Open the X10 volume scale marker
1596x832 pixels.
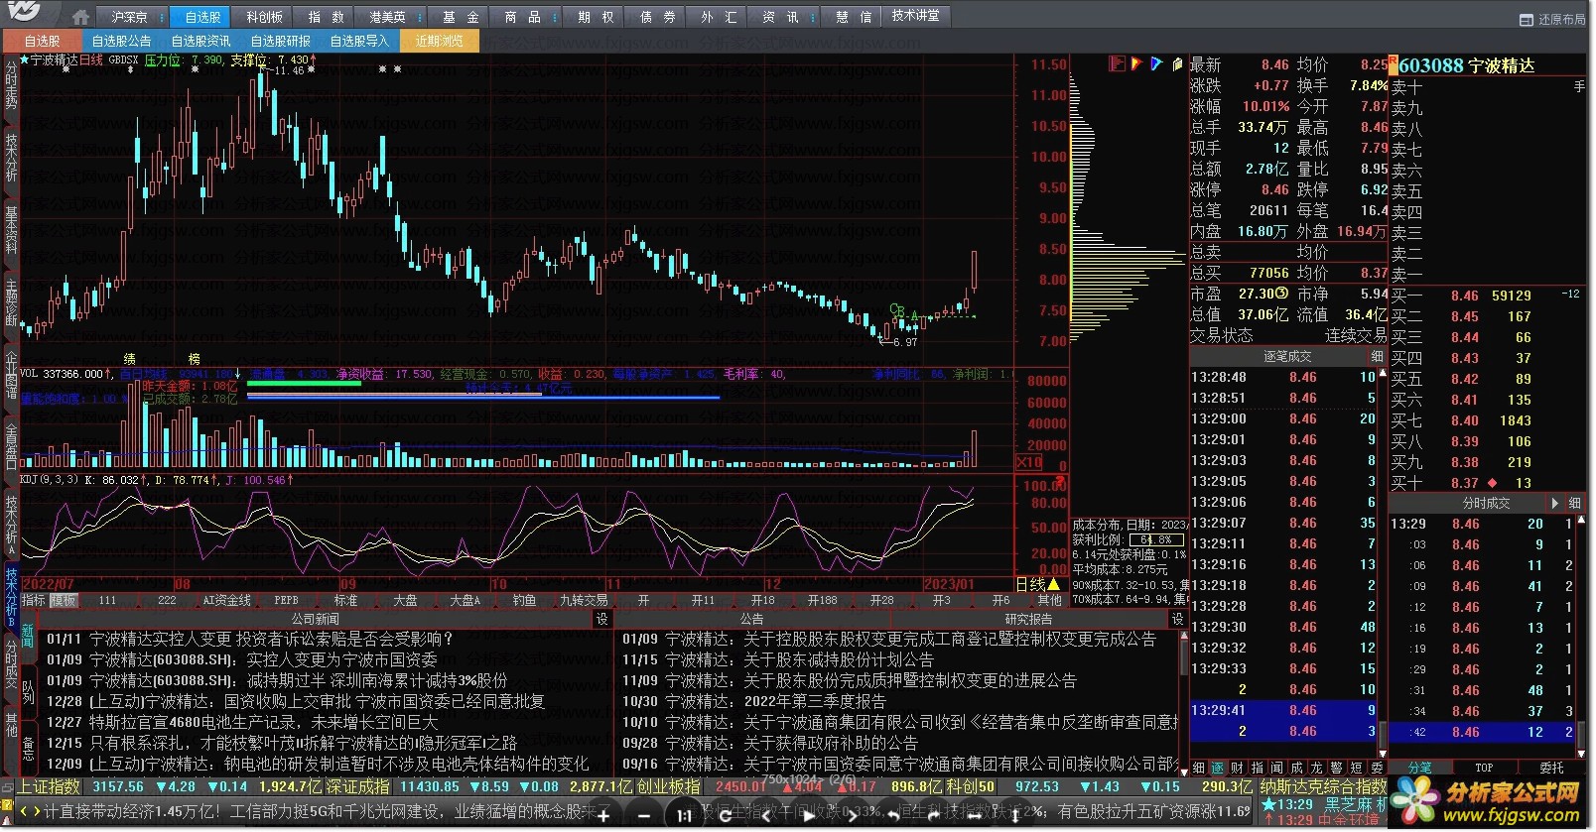pos(1029,463)
